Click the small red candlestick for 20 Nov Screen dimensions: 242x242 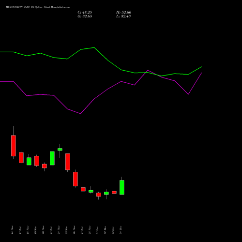click(x=45, y=166)
